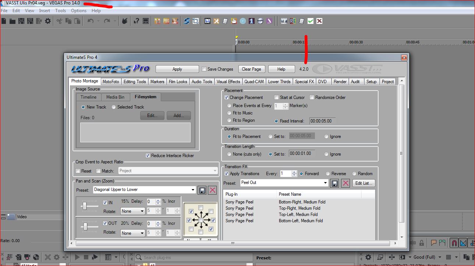Click the Play button in the preview controls
The height and width of the screenshot is (266, 475).
point(78,257)
